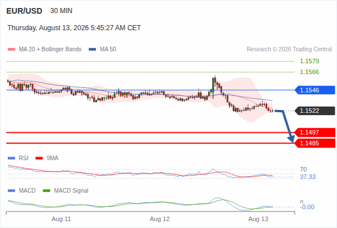Click the Aug 11 date axis label
The width and height of the screenshot is (337, 228).
click(61, 219)
